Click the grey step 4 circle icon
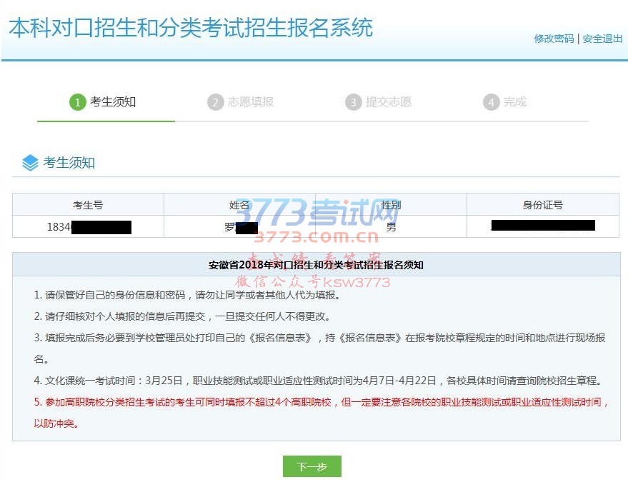Screen dimensions: 628x482 tap(491, 102)
